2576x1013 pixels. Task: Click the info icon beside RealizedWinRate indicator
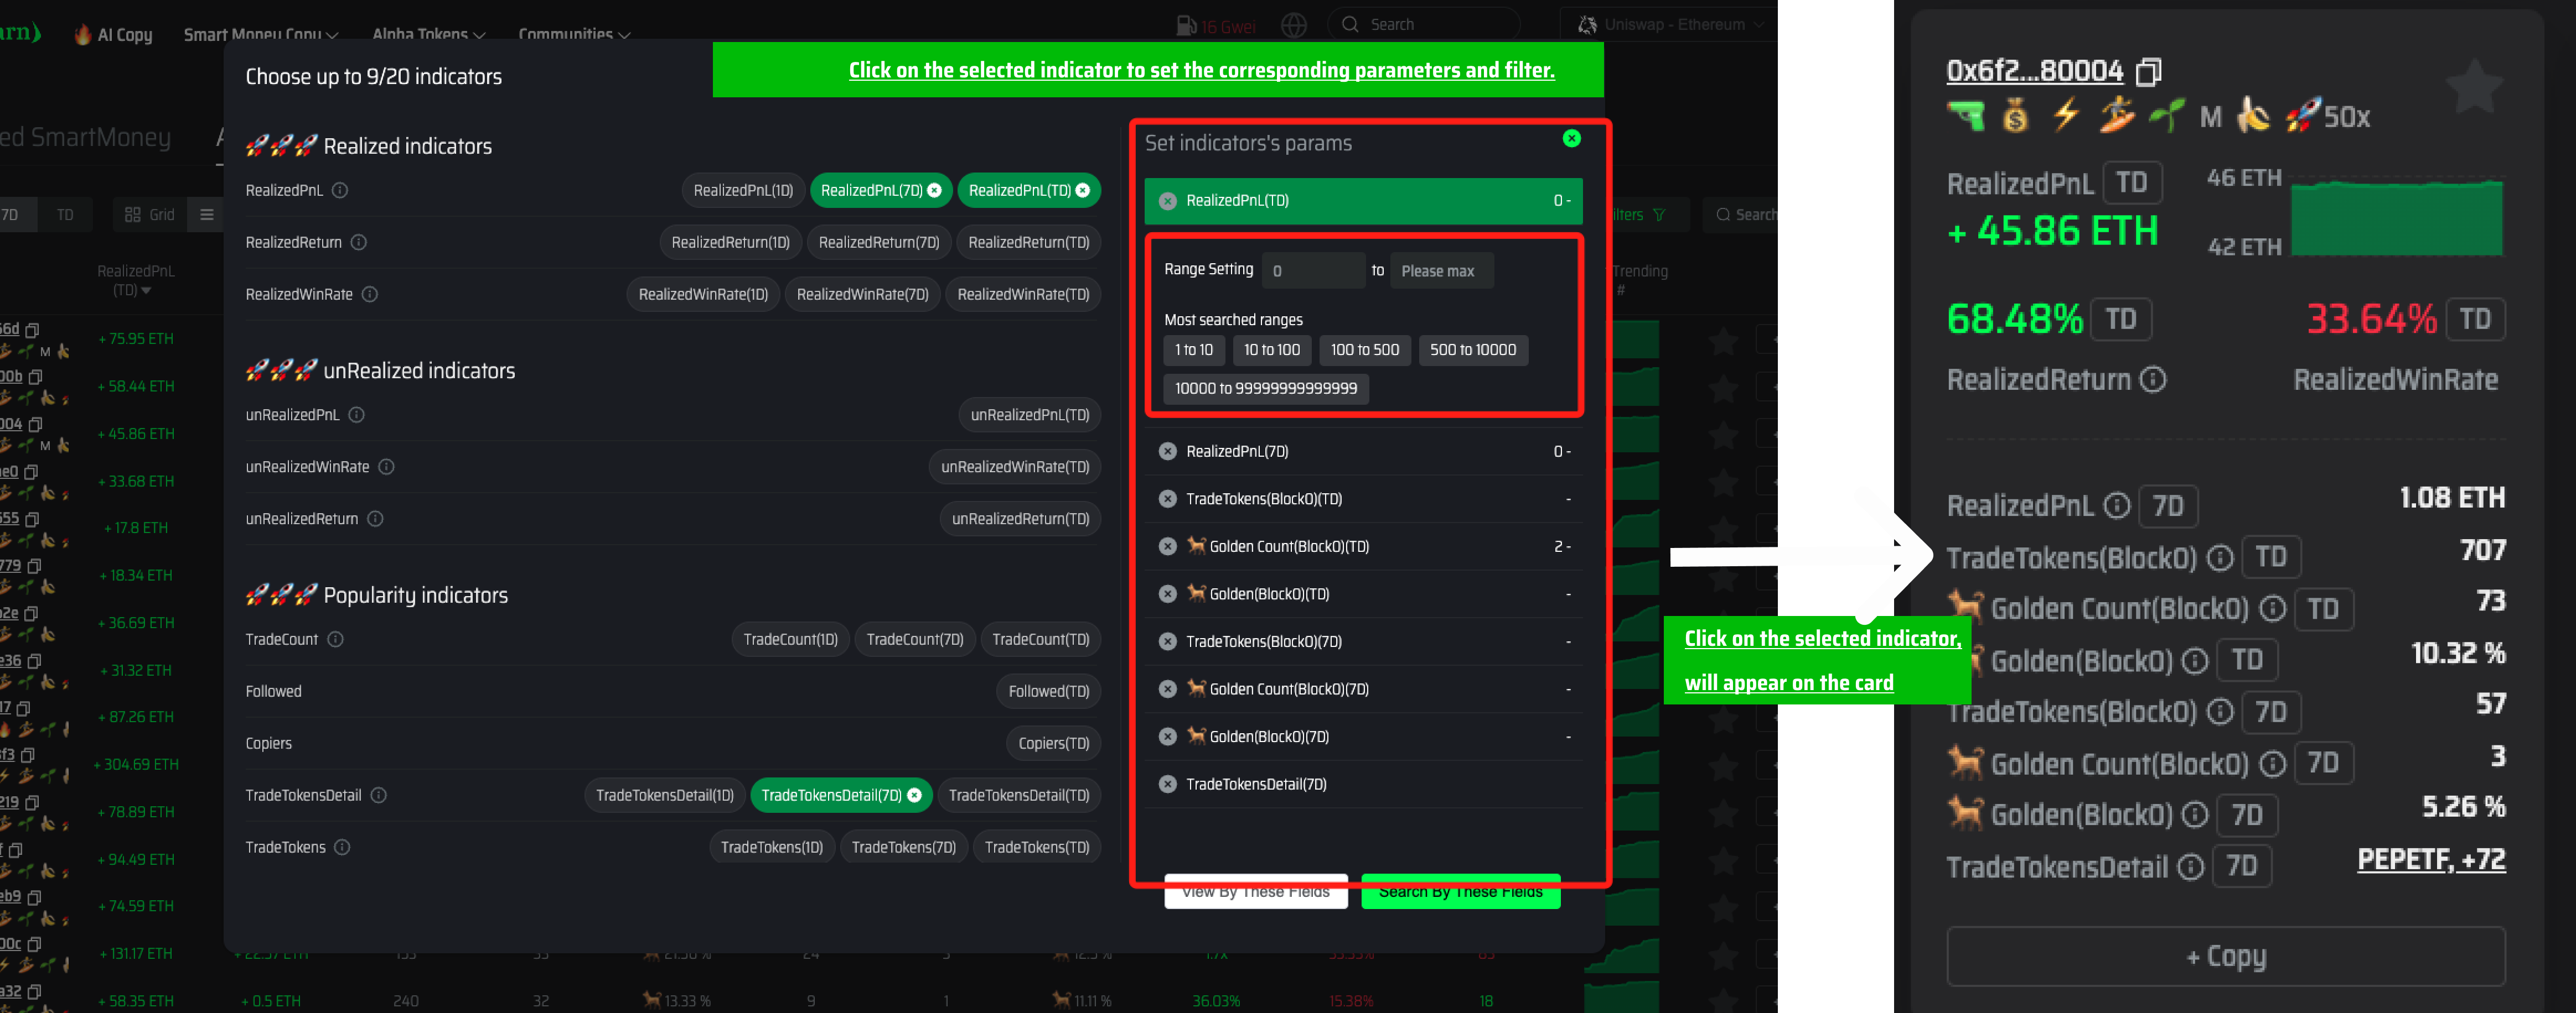click(x=370, y=295)
